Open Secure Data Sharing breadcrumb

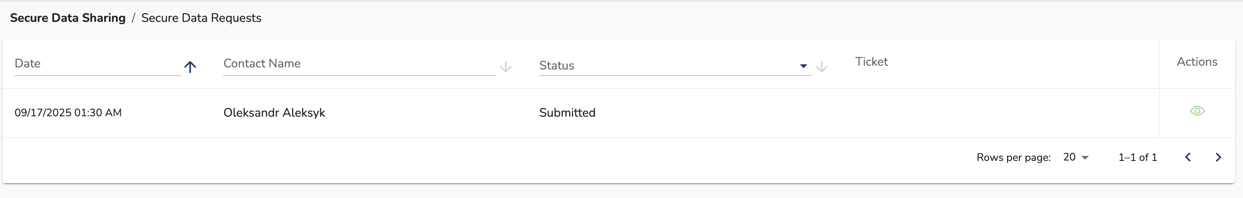coord(68,18)
